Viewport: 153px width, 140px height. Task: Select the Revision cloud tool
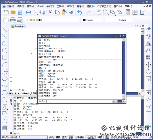[x=5, y=79]
